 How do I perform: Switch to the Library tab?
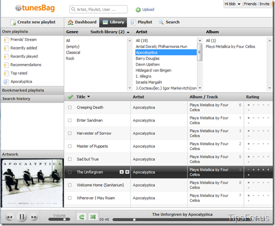[x=113, y=22]
